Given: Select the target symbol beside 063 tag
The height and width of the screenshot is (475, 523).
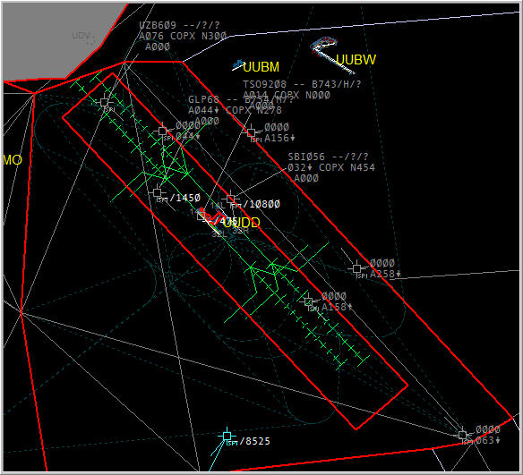Looking at the screenshot, I should point(462,435).
